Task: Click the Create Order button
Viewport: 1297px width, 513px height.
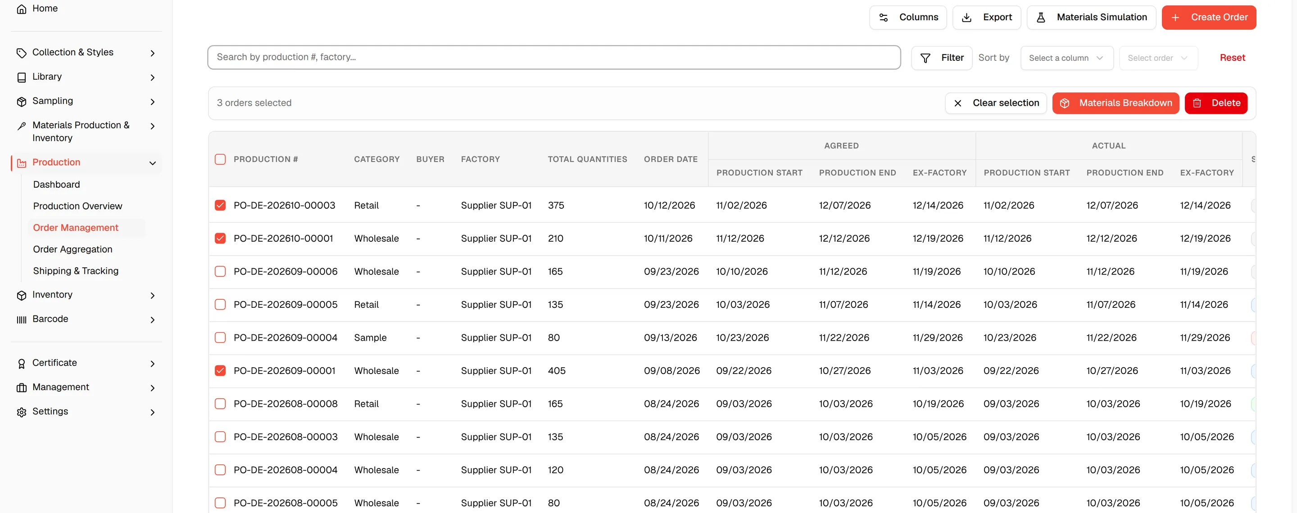Action: coord(1208,18)
